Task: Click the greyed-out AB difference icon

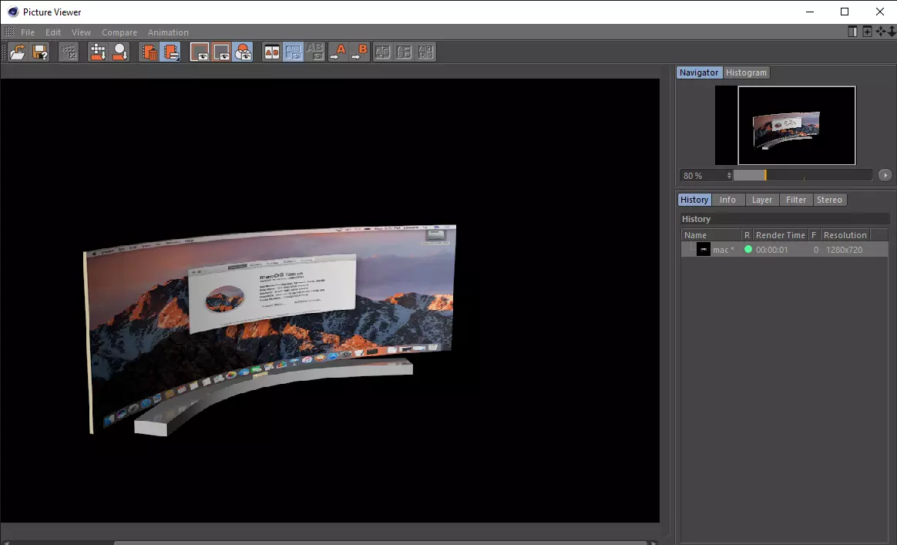Action: click(314, 52)
